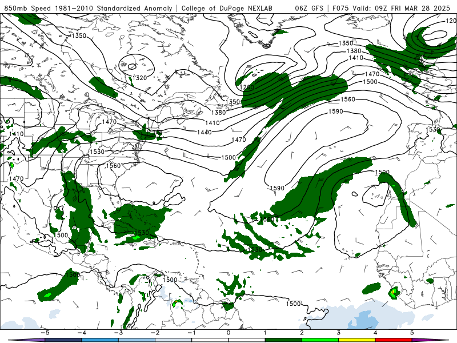Select the colorbar tick label reading 4
This screenshot has width=457, height=343.
(x=375, y=333)
